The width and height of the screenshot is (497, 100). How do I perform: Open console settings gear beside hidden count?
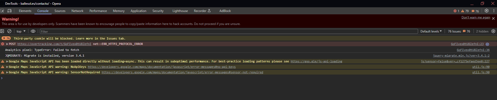pos(493,31)
